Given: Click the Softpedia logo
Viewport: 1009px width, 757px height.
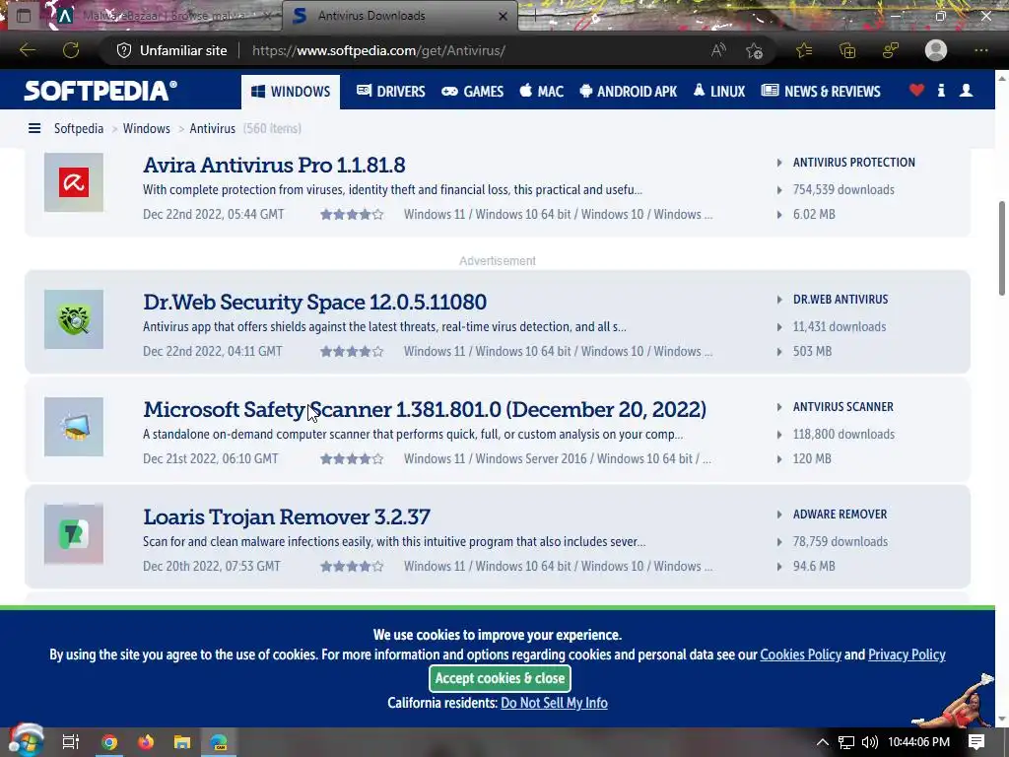Looking at the screenshot, I should click(x=101, y=91).
